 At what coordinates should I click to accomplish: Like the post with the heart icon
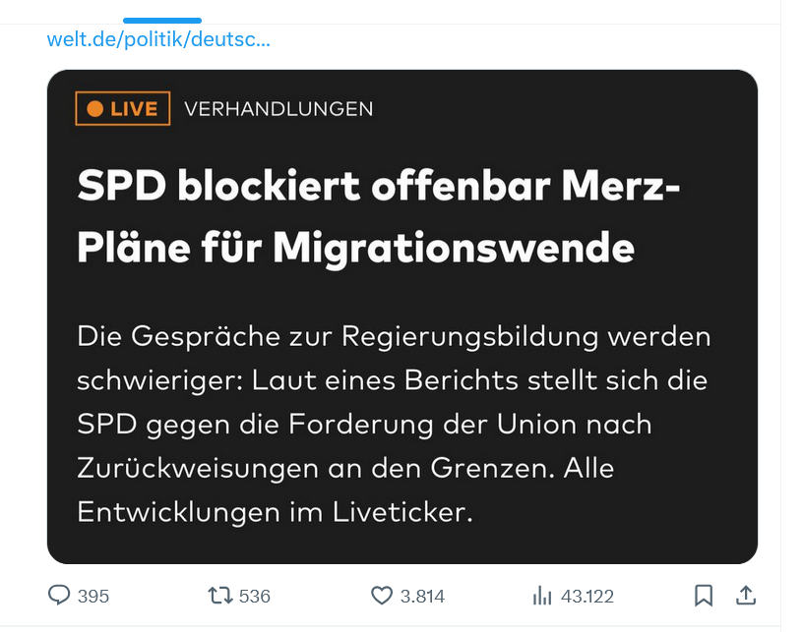(381, 596)
